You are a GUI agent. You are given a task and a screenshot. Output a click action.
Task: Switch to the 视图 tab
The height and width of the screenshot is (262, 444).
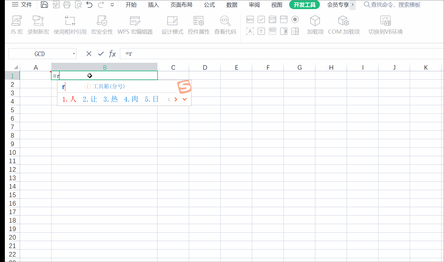click(x=277, y=5)
